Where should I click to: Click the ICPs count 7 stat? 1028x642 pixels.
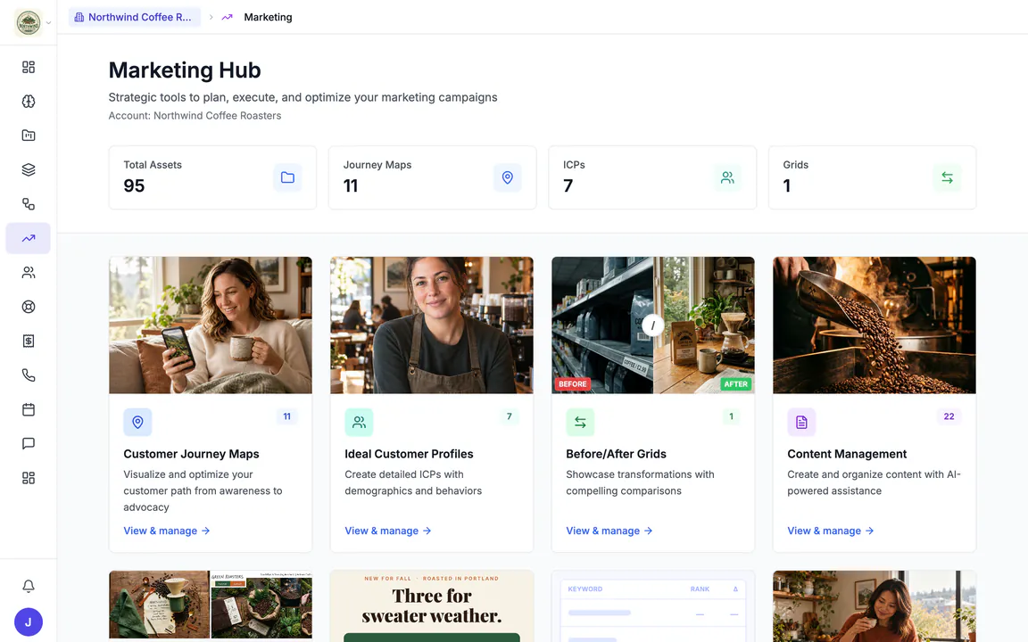(x=568, y=186)
